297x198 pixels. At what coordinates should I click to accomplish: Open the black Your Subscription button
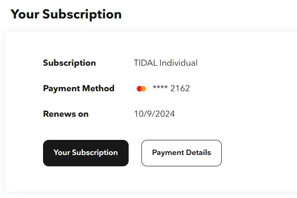pos(86,153)
